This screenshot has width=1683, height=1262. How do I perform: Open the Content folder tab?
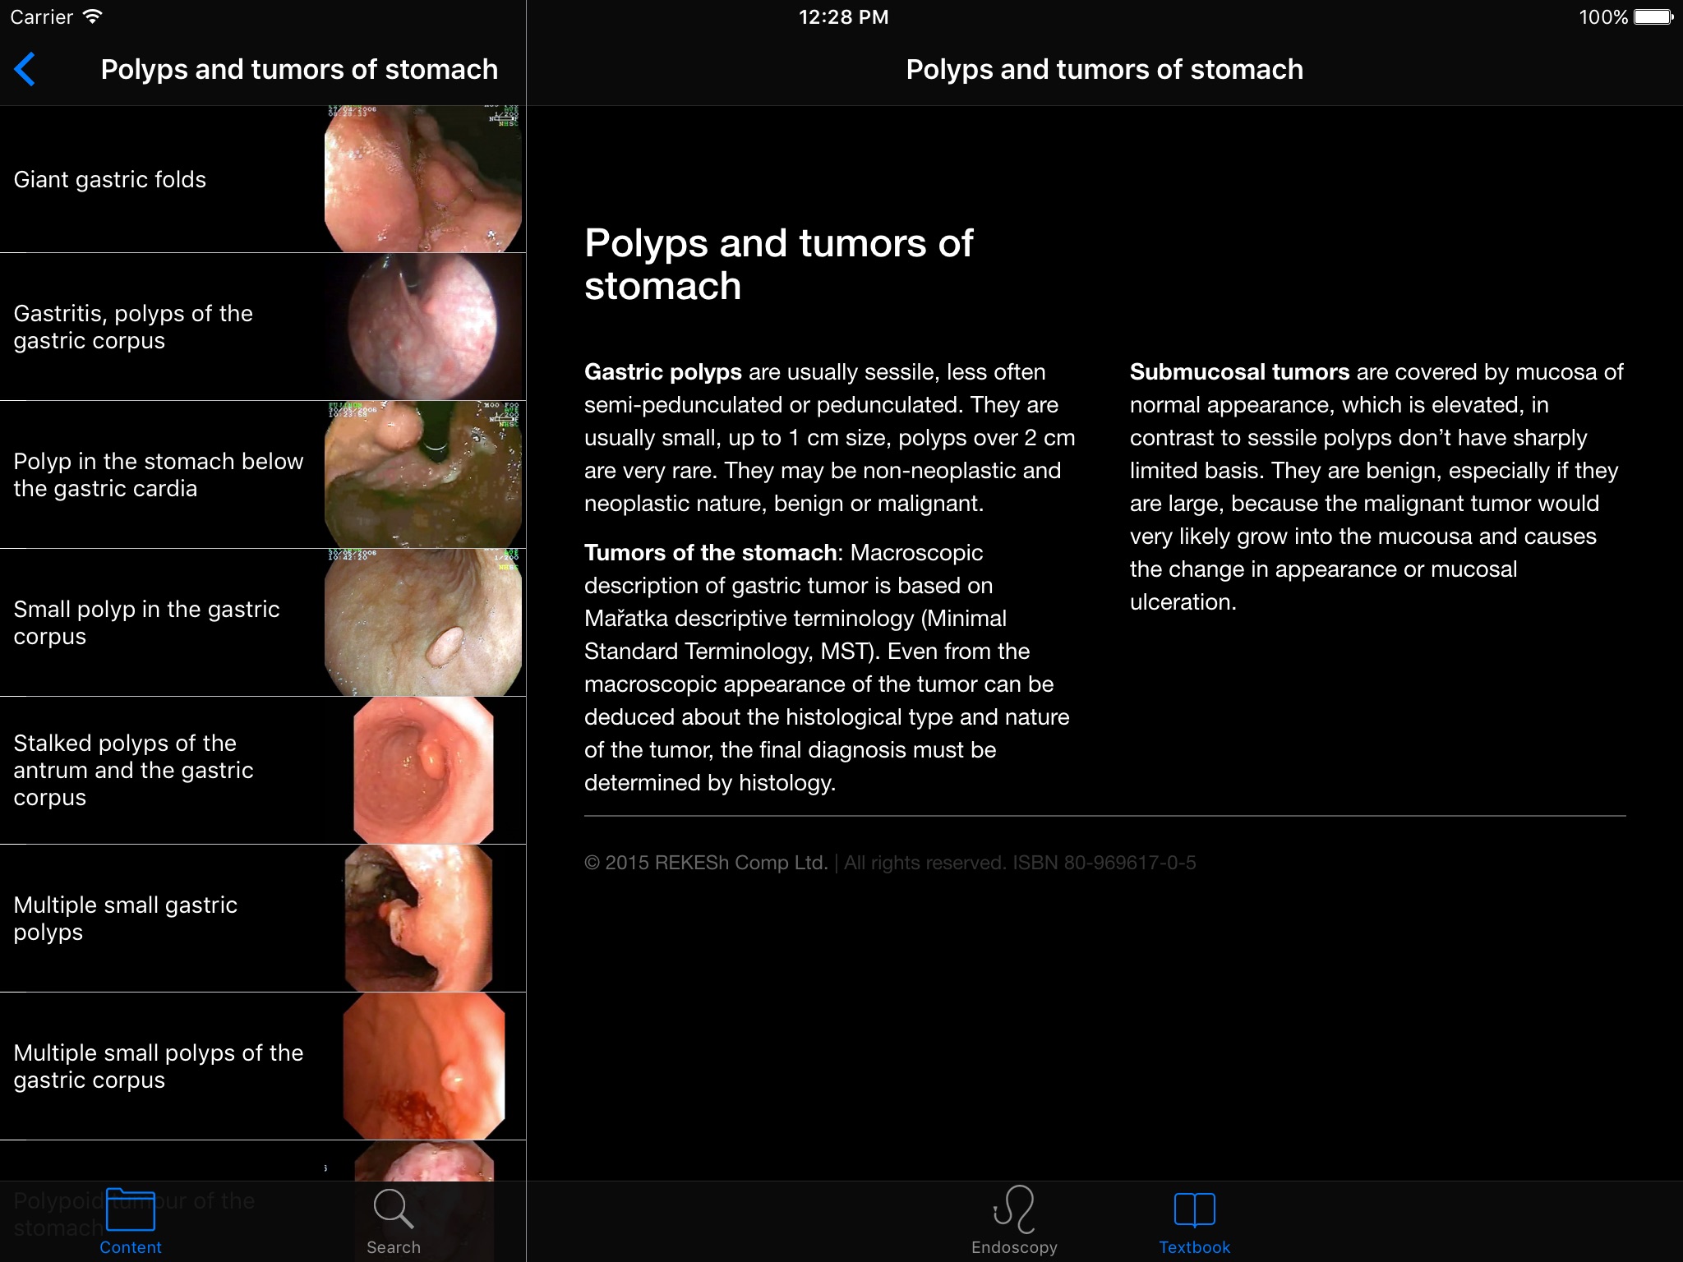[131, 1222]
